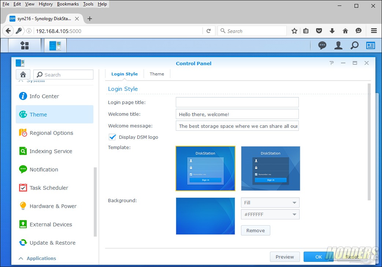
Task: Click the Preview button
Action: tap(285, 257)
